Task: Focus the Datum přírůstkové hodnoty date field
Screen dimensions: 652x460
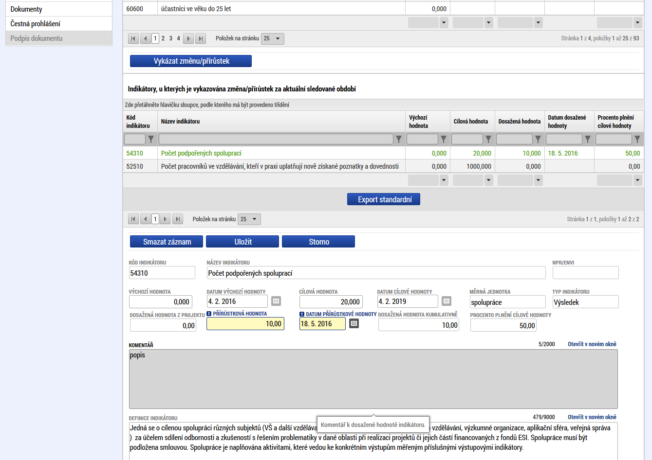Action: (x=322, y=324)
